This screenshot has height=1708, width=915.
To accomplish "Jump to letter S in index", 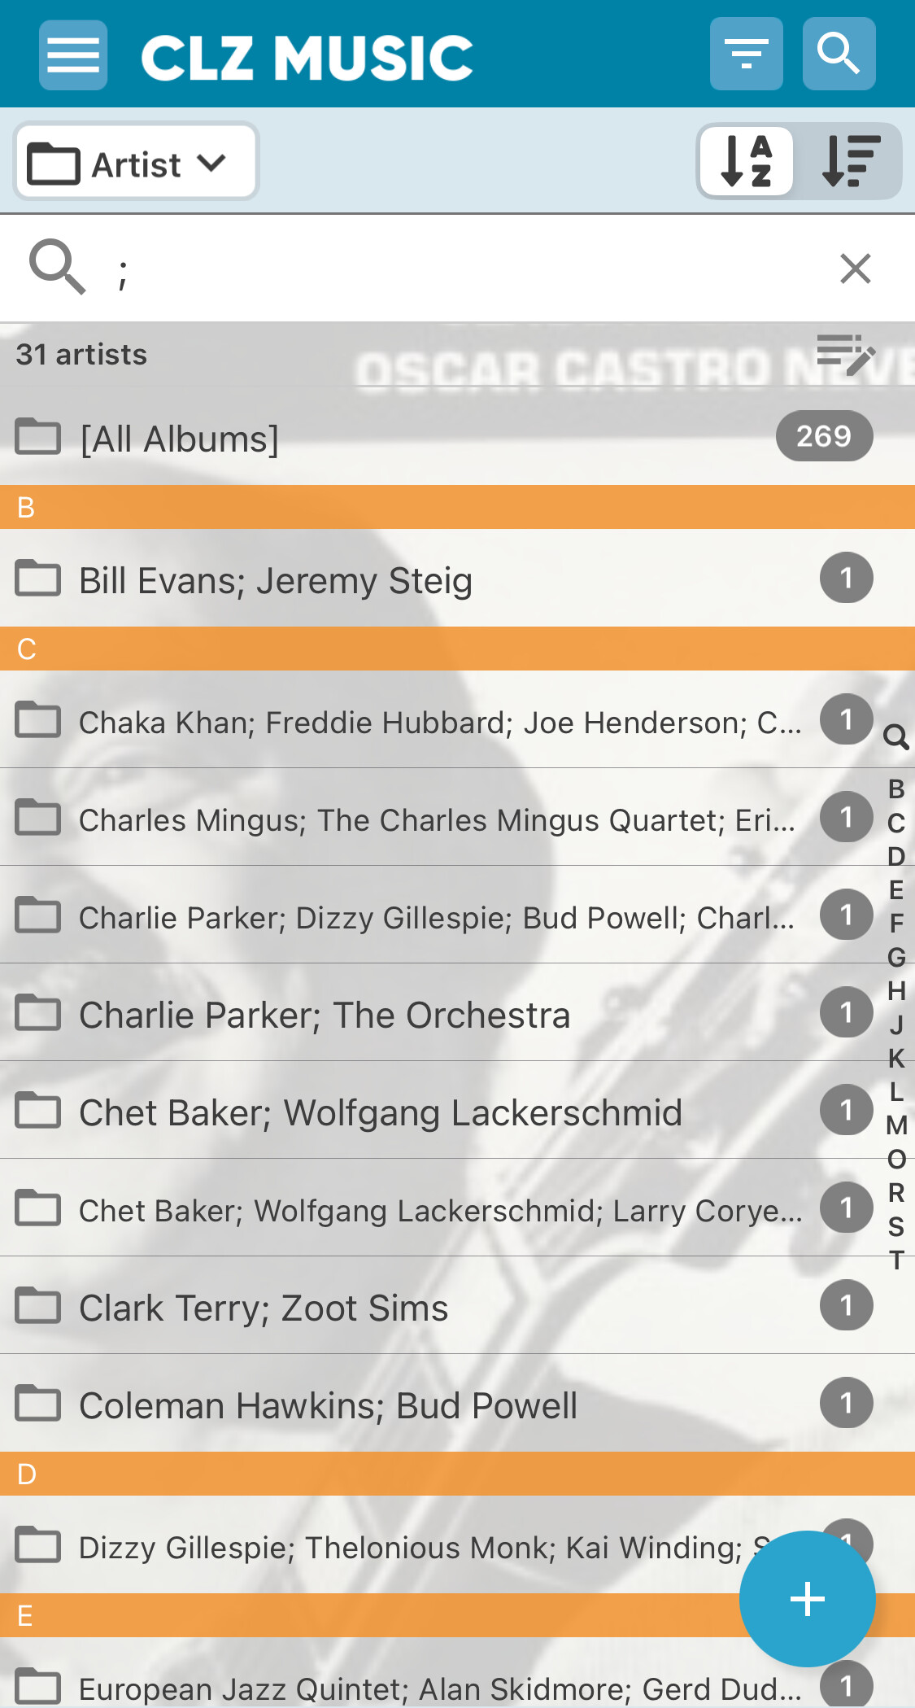I will [896, 1226].
